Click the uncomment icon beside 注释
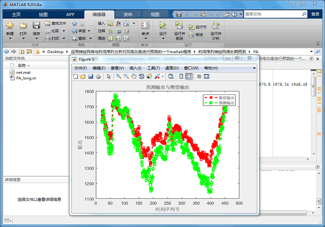 [118, 31]
